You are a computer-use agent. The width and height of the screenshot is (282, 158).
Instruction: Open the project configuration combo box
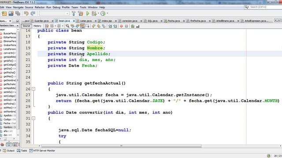pyautogui.click(x=54, y=14)
